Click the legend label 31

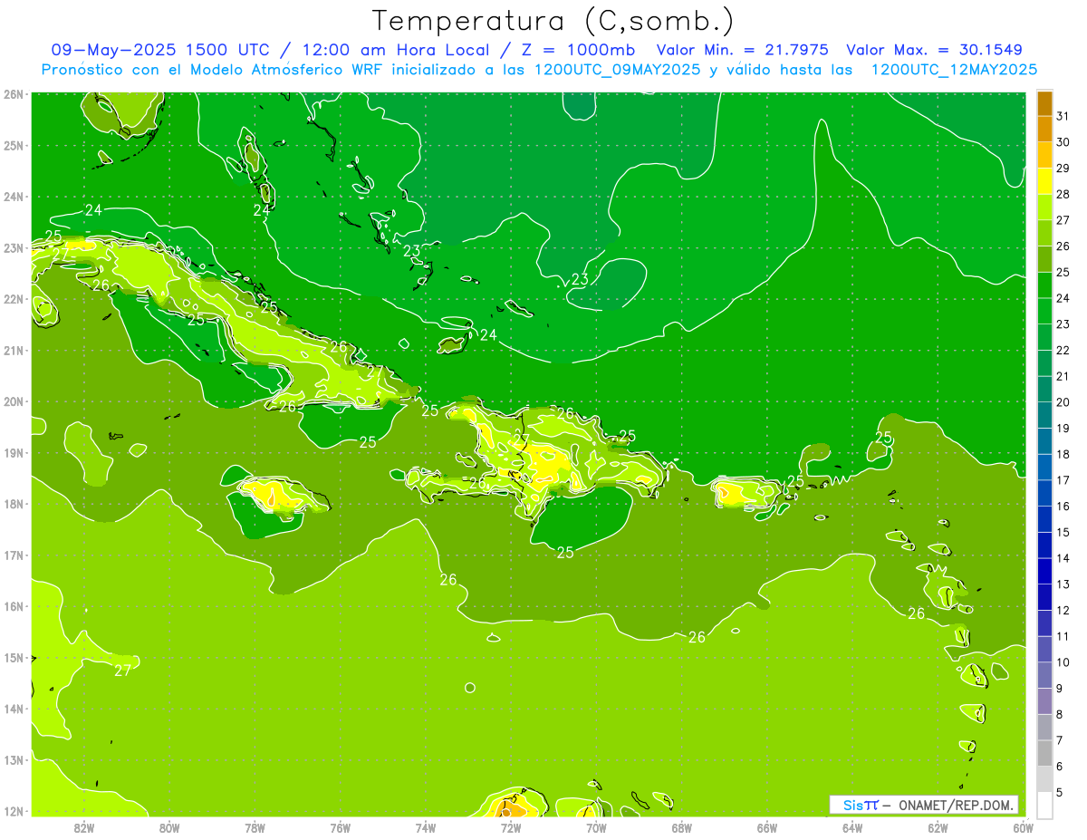(x=1063, y=116)
